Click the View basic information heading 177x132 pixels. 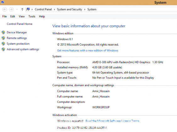[89, 26]
